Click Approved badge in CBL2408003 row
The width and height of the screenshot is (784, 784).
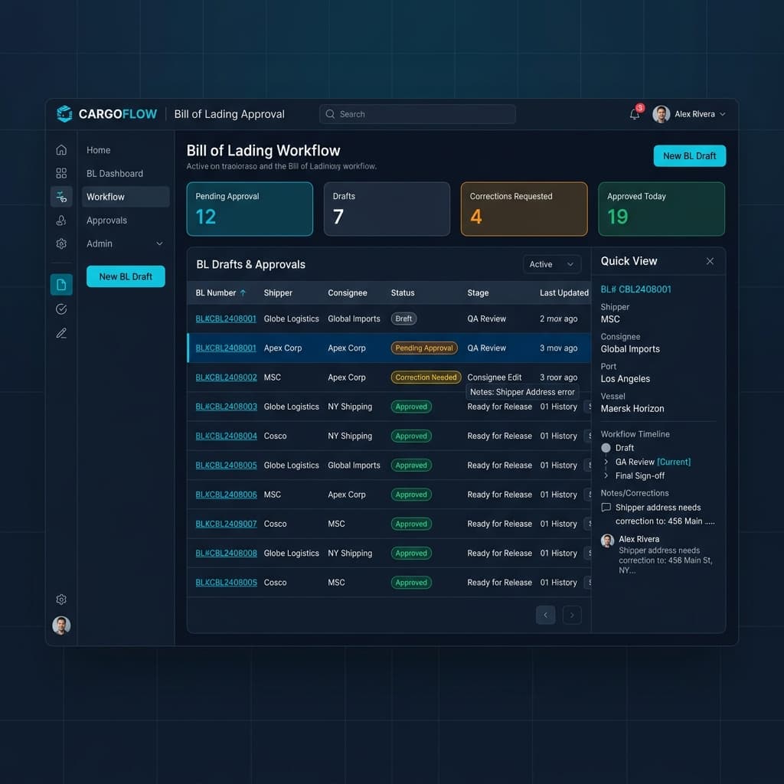(411, 407)
